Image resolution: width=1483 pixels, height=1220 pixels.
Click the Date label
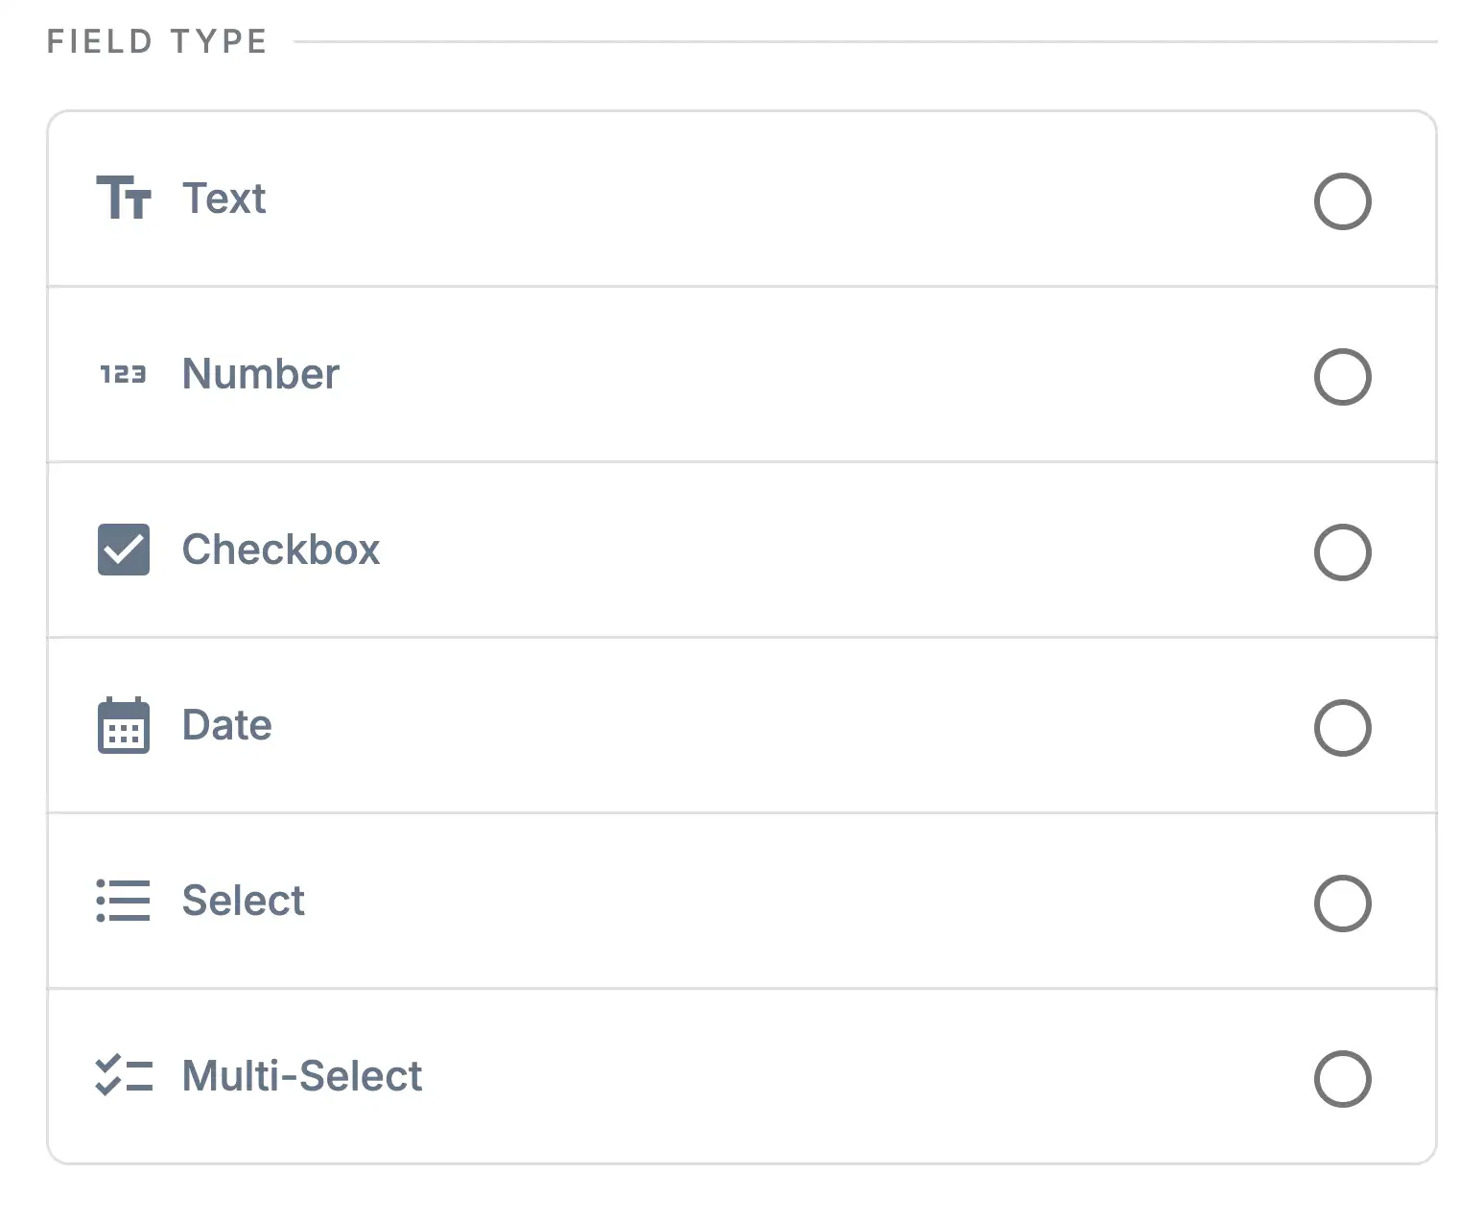click(x=227, y=725)
